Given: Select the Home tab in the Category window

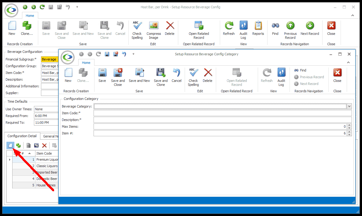Looking at the screenshot, I should (x=86, y=63).
